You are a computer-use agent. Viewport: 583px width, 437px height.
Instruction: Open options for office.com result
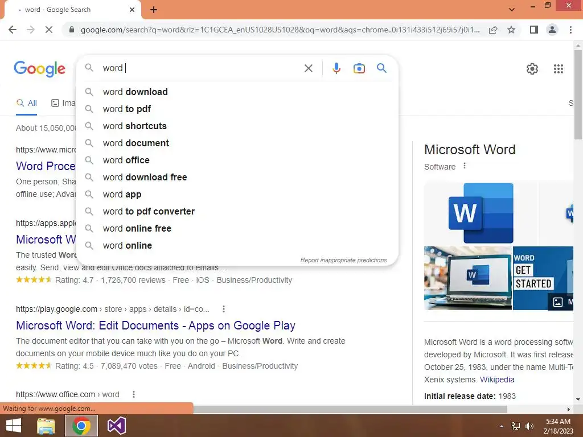point(133,394)
